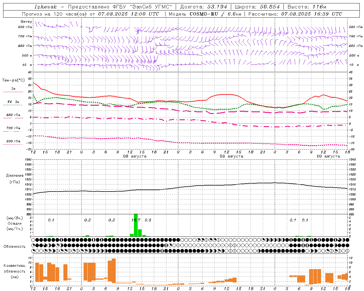Click "Рассчитано: 07.08.2025 16:39 UTC" text

tap(295, 14)
